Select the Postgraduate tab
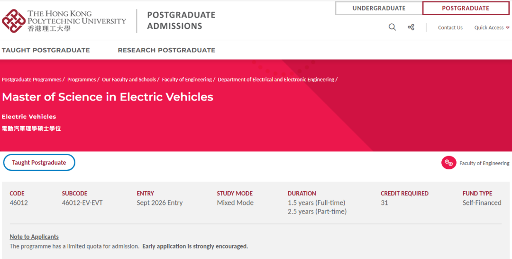The image size is (512, 259). [466, 8]
